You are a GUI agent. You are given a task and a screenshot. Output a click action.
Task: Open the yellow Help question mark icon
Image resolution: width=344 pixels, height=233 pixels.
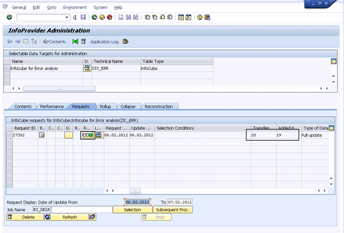coord(199,17)
